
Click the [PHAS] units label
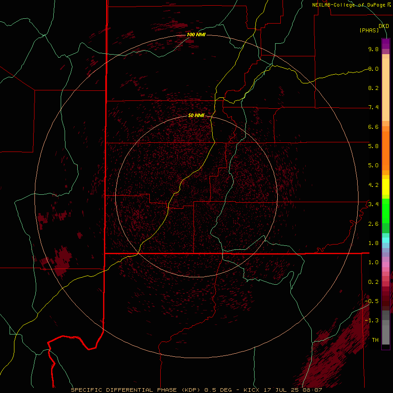pyautogui.click(x=369, y=31)
